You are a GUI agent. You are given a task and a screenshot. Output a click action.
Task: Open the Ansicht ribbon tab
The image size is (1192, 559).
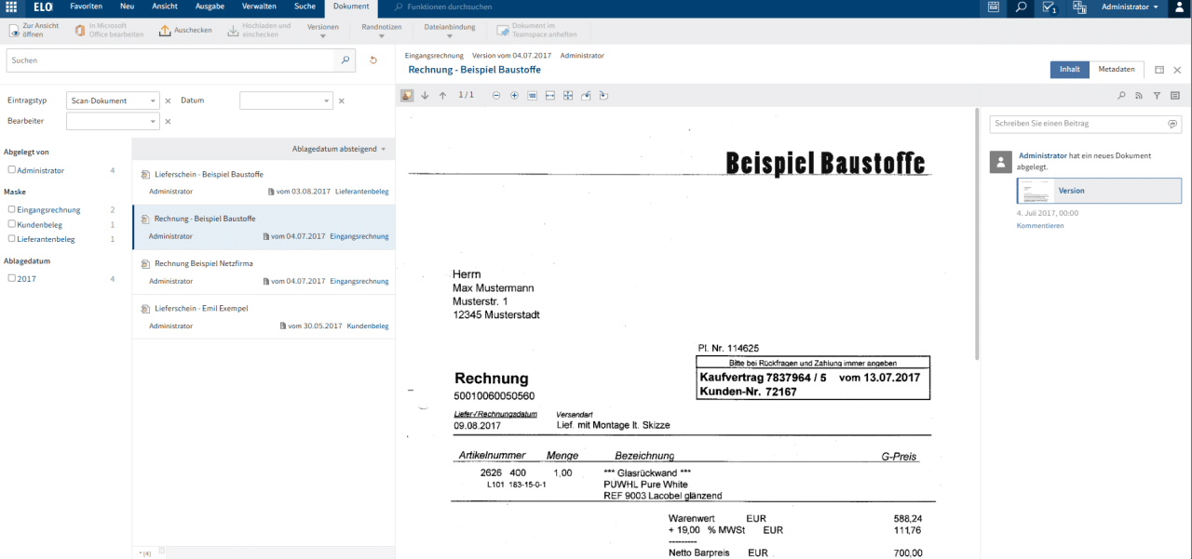[164, 7]
